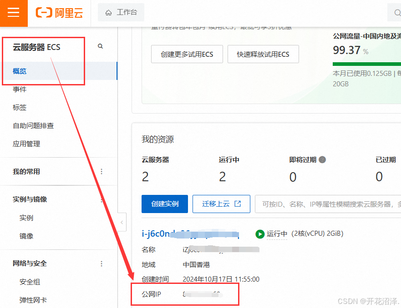Open the 工作台 workbench button
The image size is (401, 308).
(121, 12)
